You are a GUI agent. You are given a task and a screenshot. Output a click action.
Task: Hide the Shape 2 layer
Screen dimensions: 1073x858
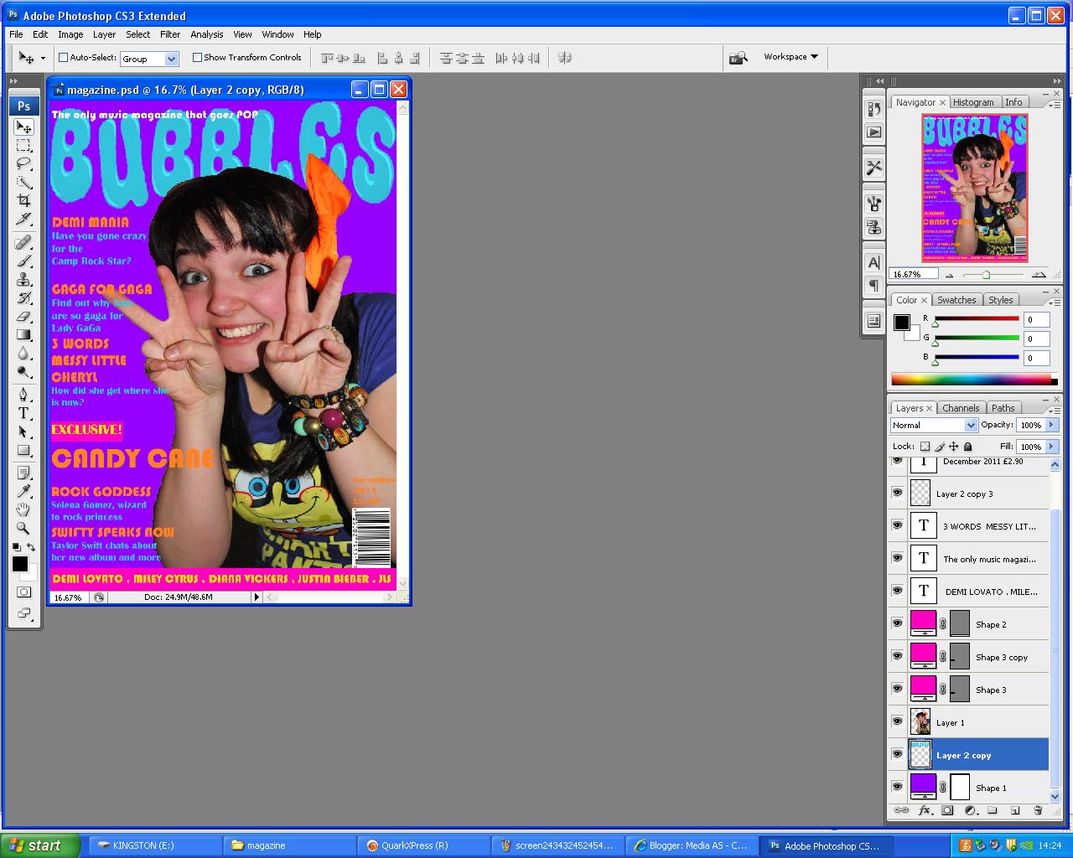click(x=898, y=623)
